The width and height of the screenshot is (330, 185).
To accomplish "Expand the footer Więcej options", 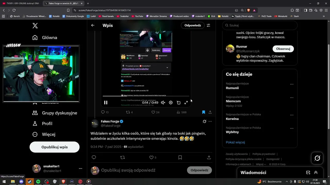I will pyautogui.click(x=261, y=164).
